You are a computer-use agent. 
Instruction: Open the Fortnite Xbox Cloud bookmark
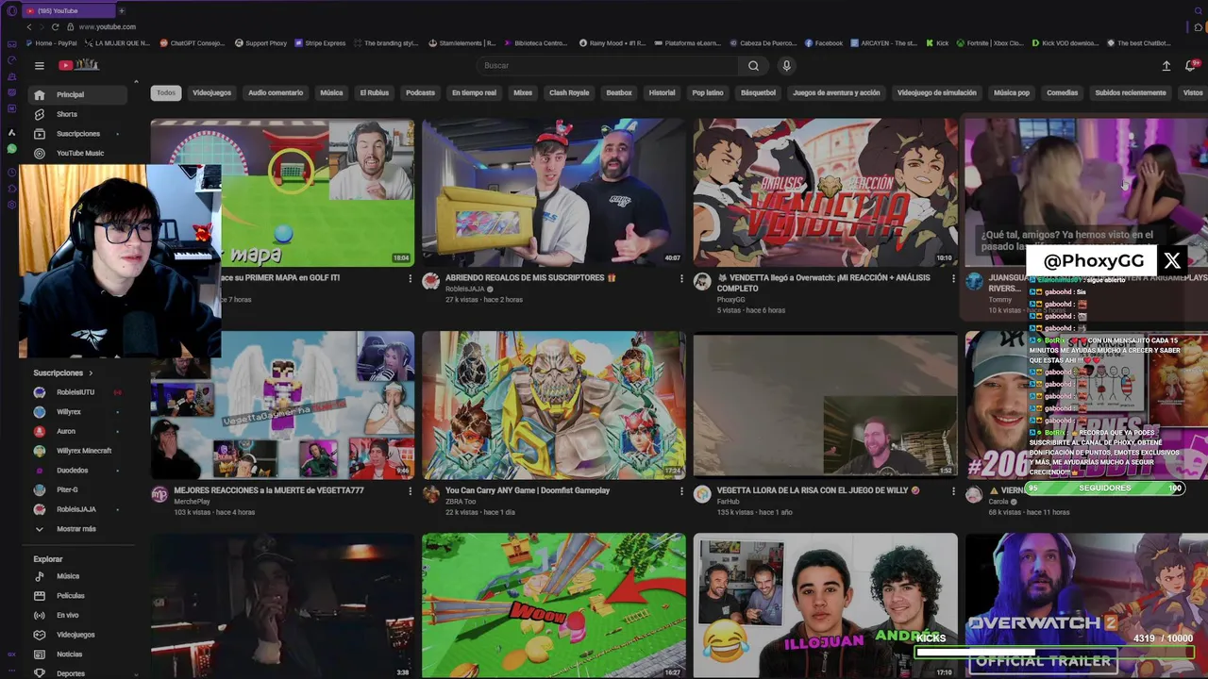point(990,43)
